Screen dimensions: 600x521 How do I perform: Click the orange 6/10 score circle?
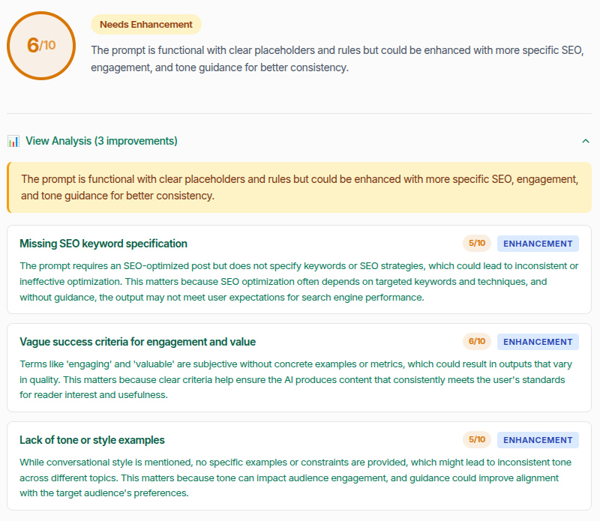point(41,45)
